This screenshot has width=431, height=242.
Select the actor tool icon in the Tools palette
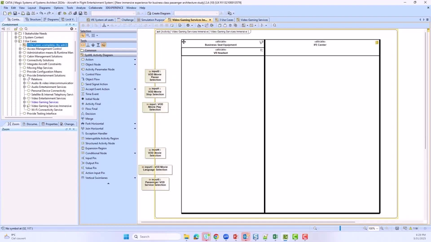tap(88, 45)
